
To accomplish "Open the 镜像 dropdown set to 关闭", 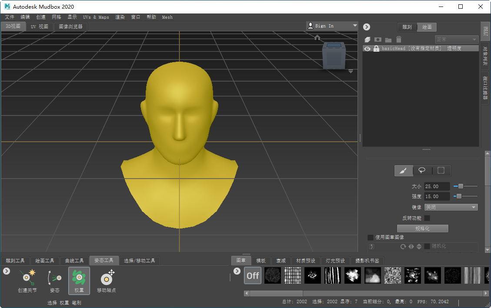I will click(x=451, y=207).
